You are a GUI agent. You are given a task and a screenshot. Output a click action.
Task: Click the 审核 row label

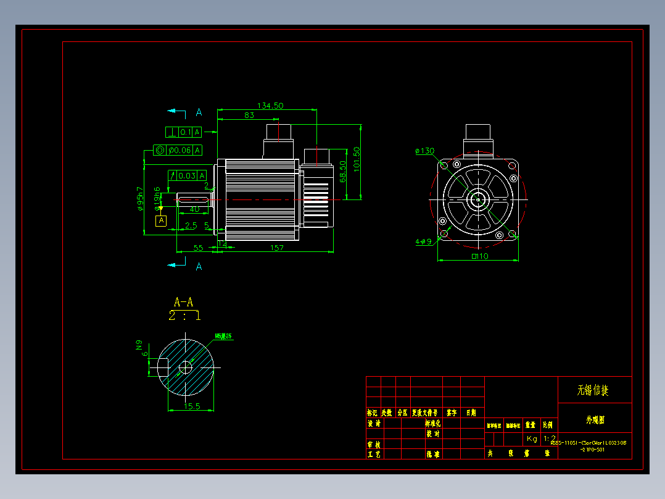point(374,444)
